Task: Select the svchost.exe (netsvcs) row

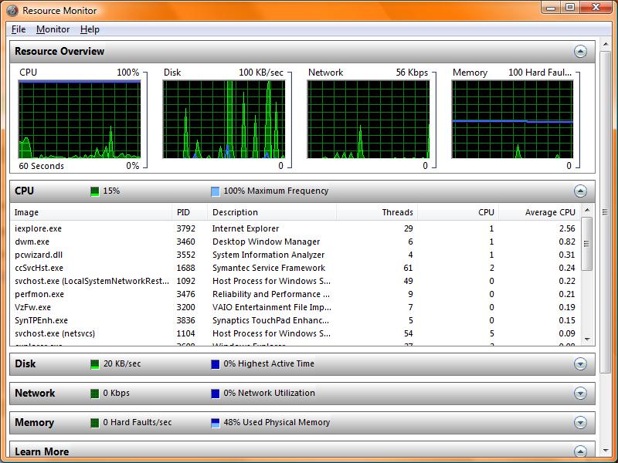Action: click(295, 333)
